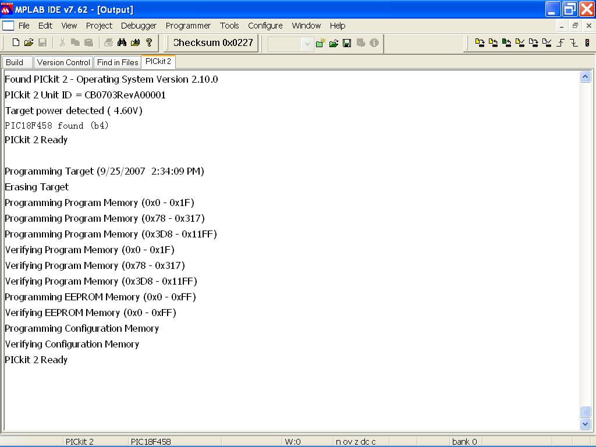
Task: Switch to the Build output tab
Action: click(x=17, y=62)
